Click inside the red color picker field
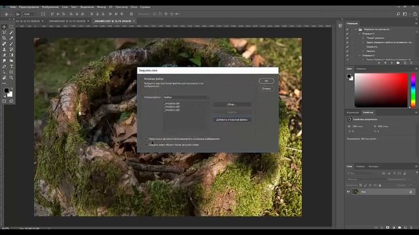This screenshot has width=419, height=235. pyautogui.click(x=381, y=90)
